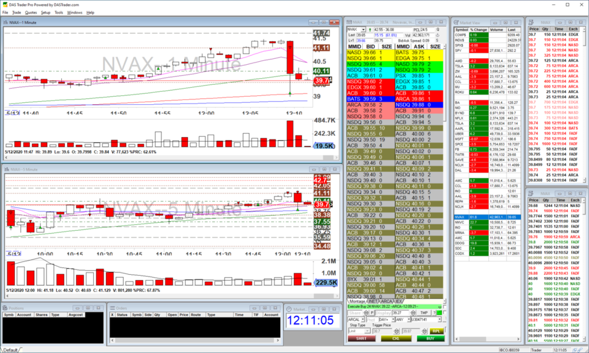This screenshot has height=353, width=589.
Task: Open the Tools menu
Action: click(58, 12)
